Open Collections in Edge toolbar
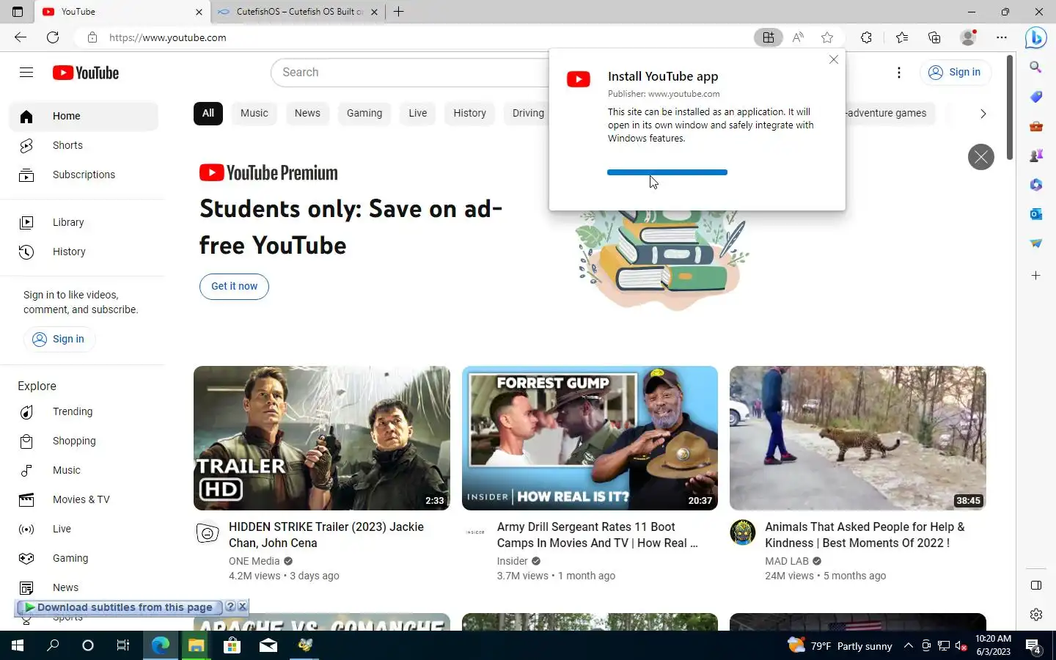1056x660 pixels. click(x=934, y=37)
